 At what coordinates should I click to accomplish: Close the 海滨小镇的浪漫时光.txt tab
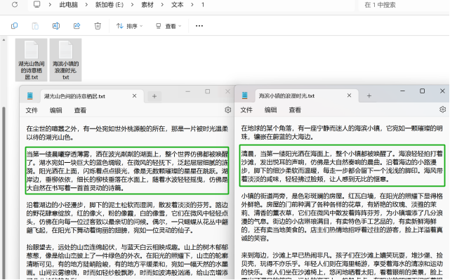click(x=350, y=95)
